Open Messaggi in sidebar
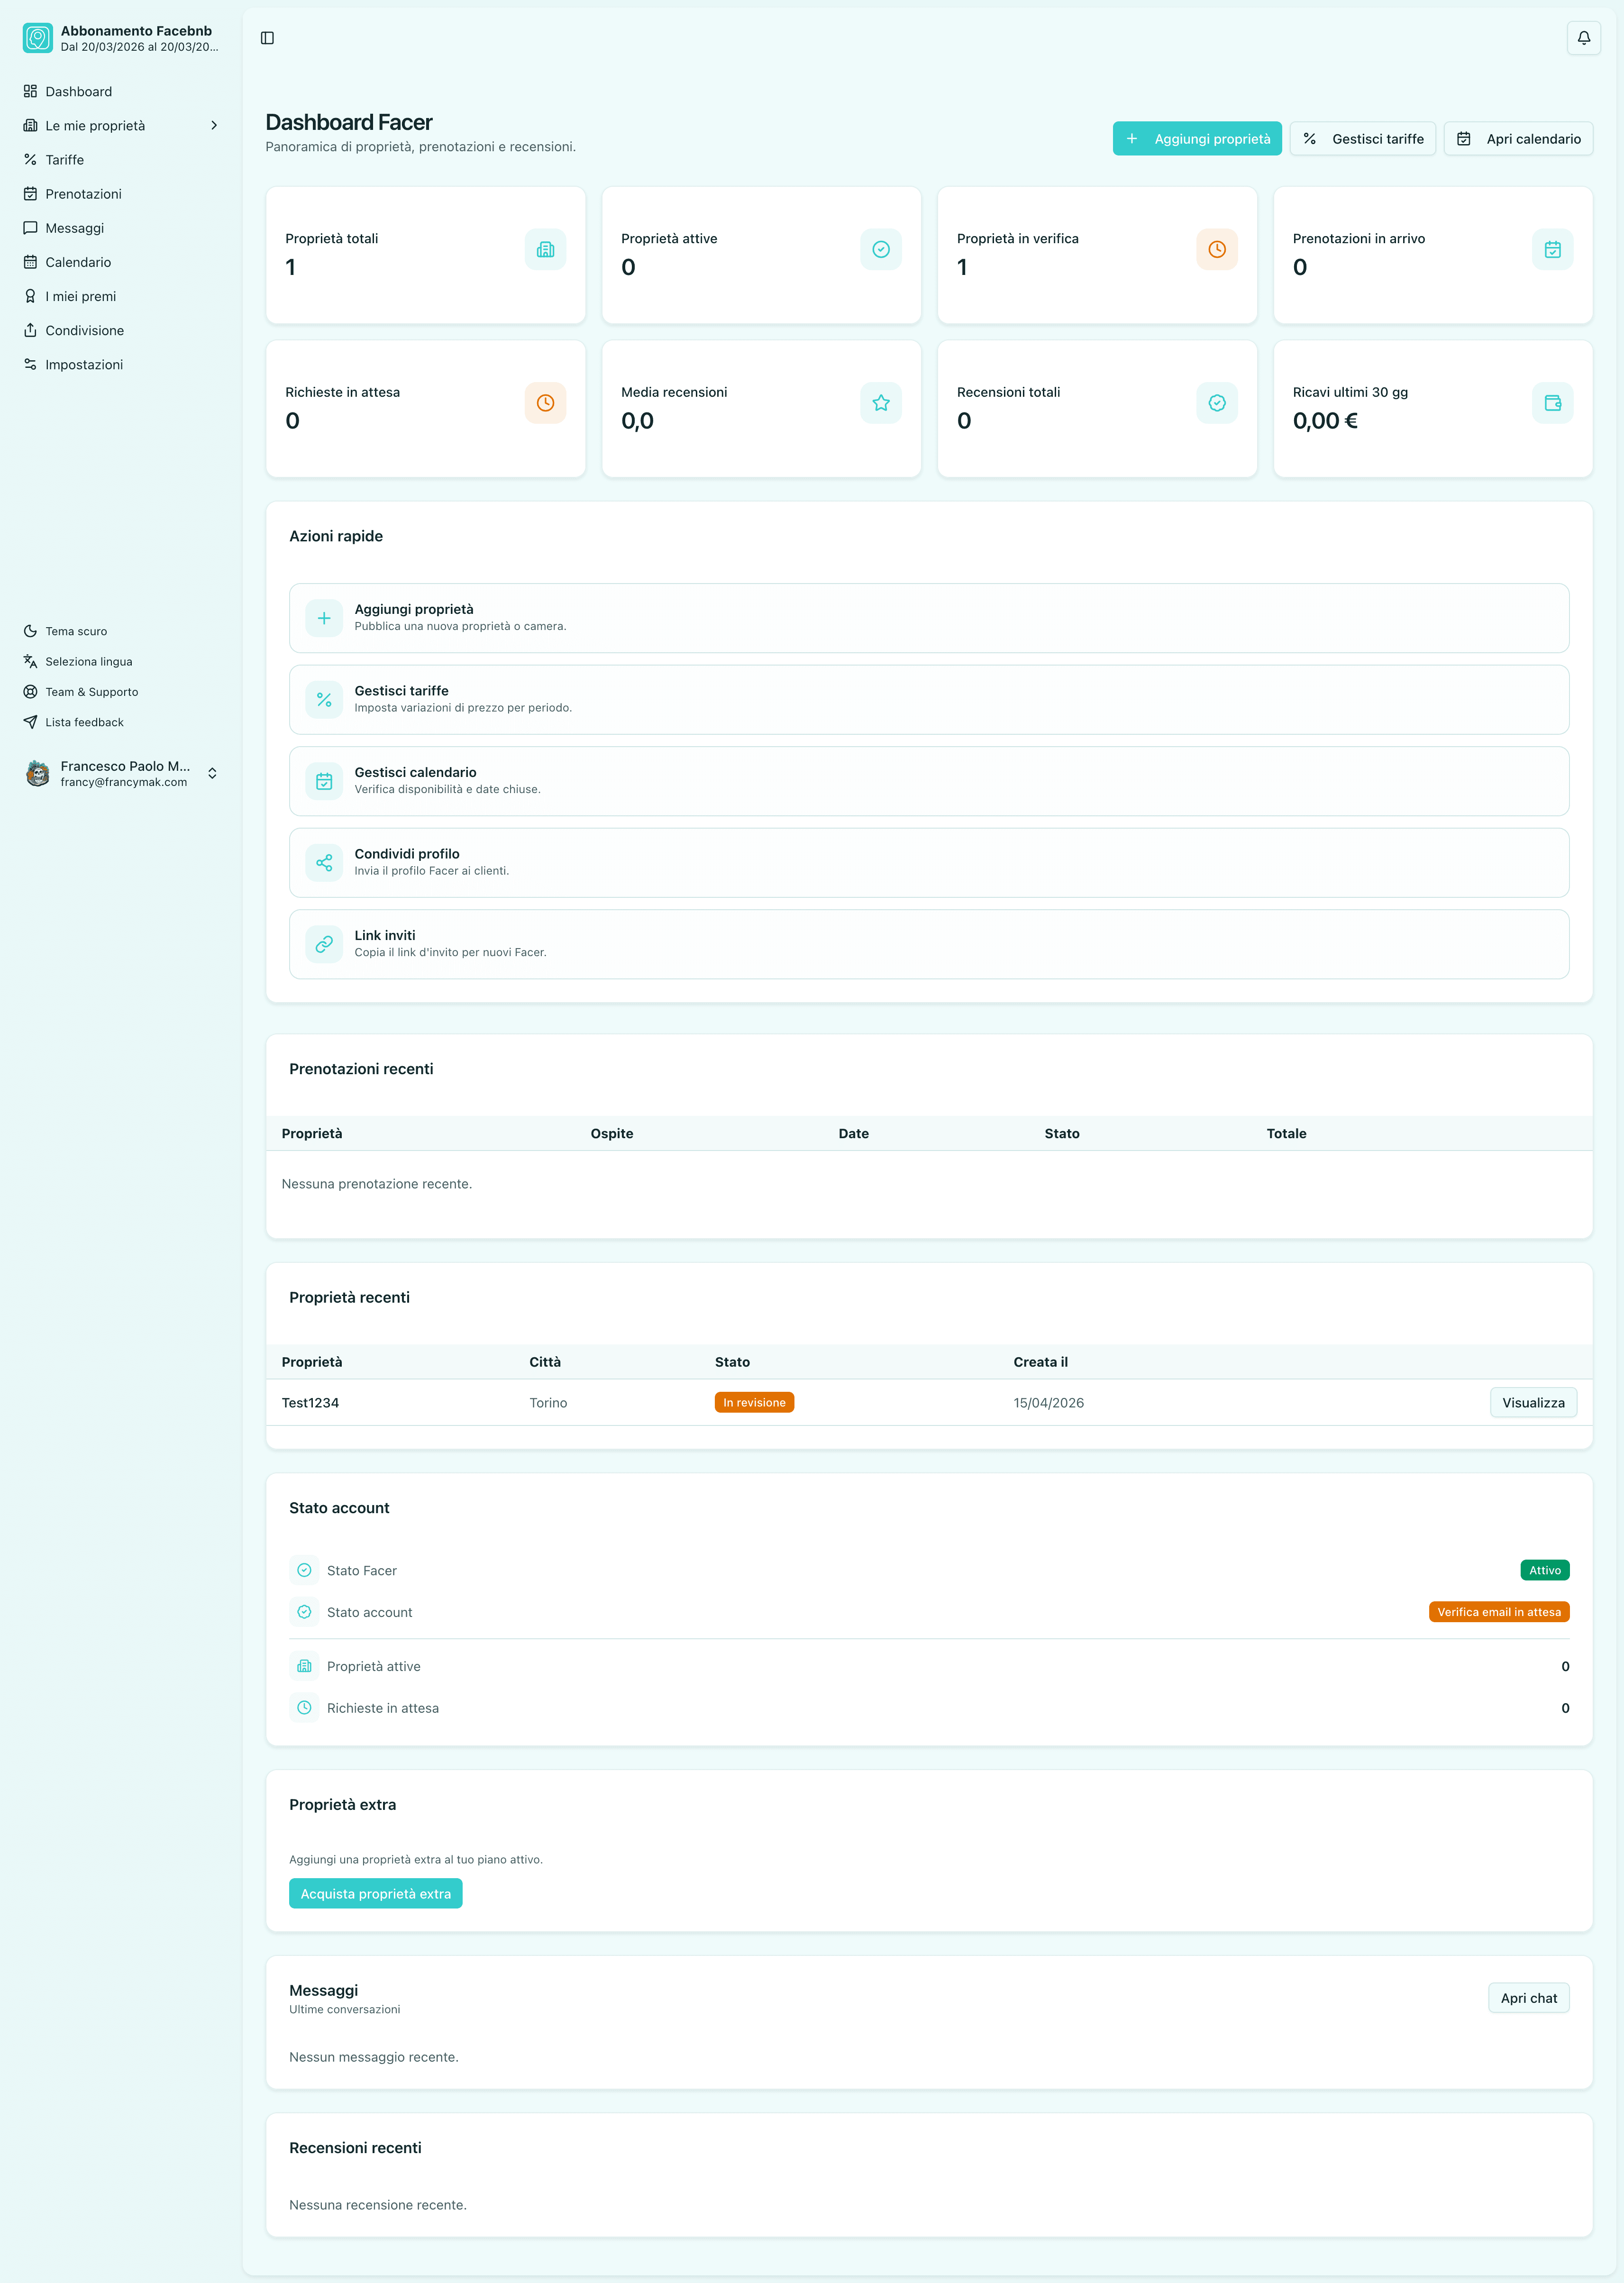The image size is (1624, 2283). (x=121, y=228)
